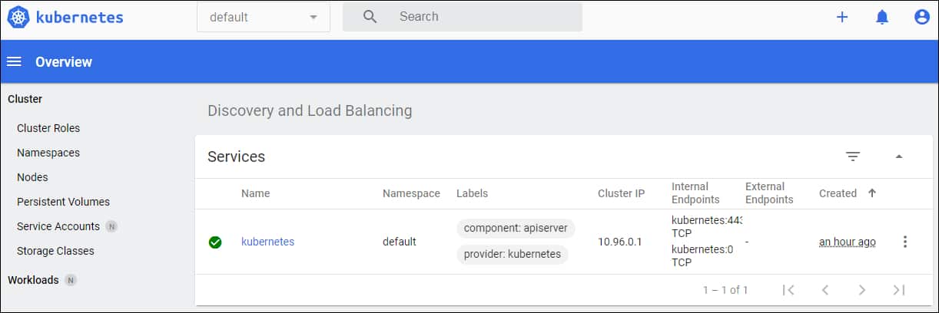Collapse the Services card with the arrow

click(x=899, y=156)
